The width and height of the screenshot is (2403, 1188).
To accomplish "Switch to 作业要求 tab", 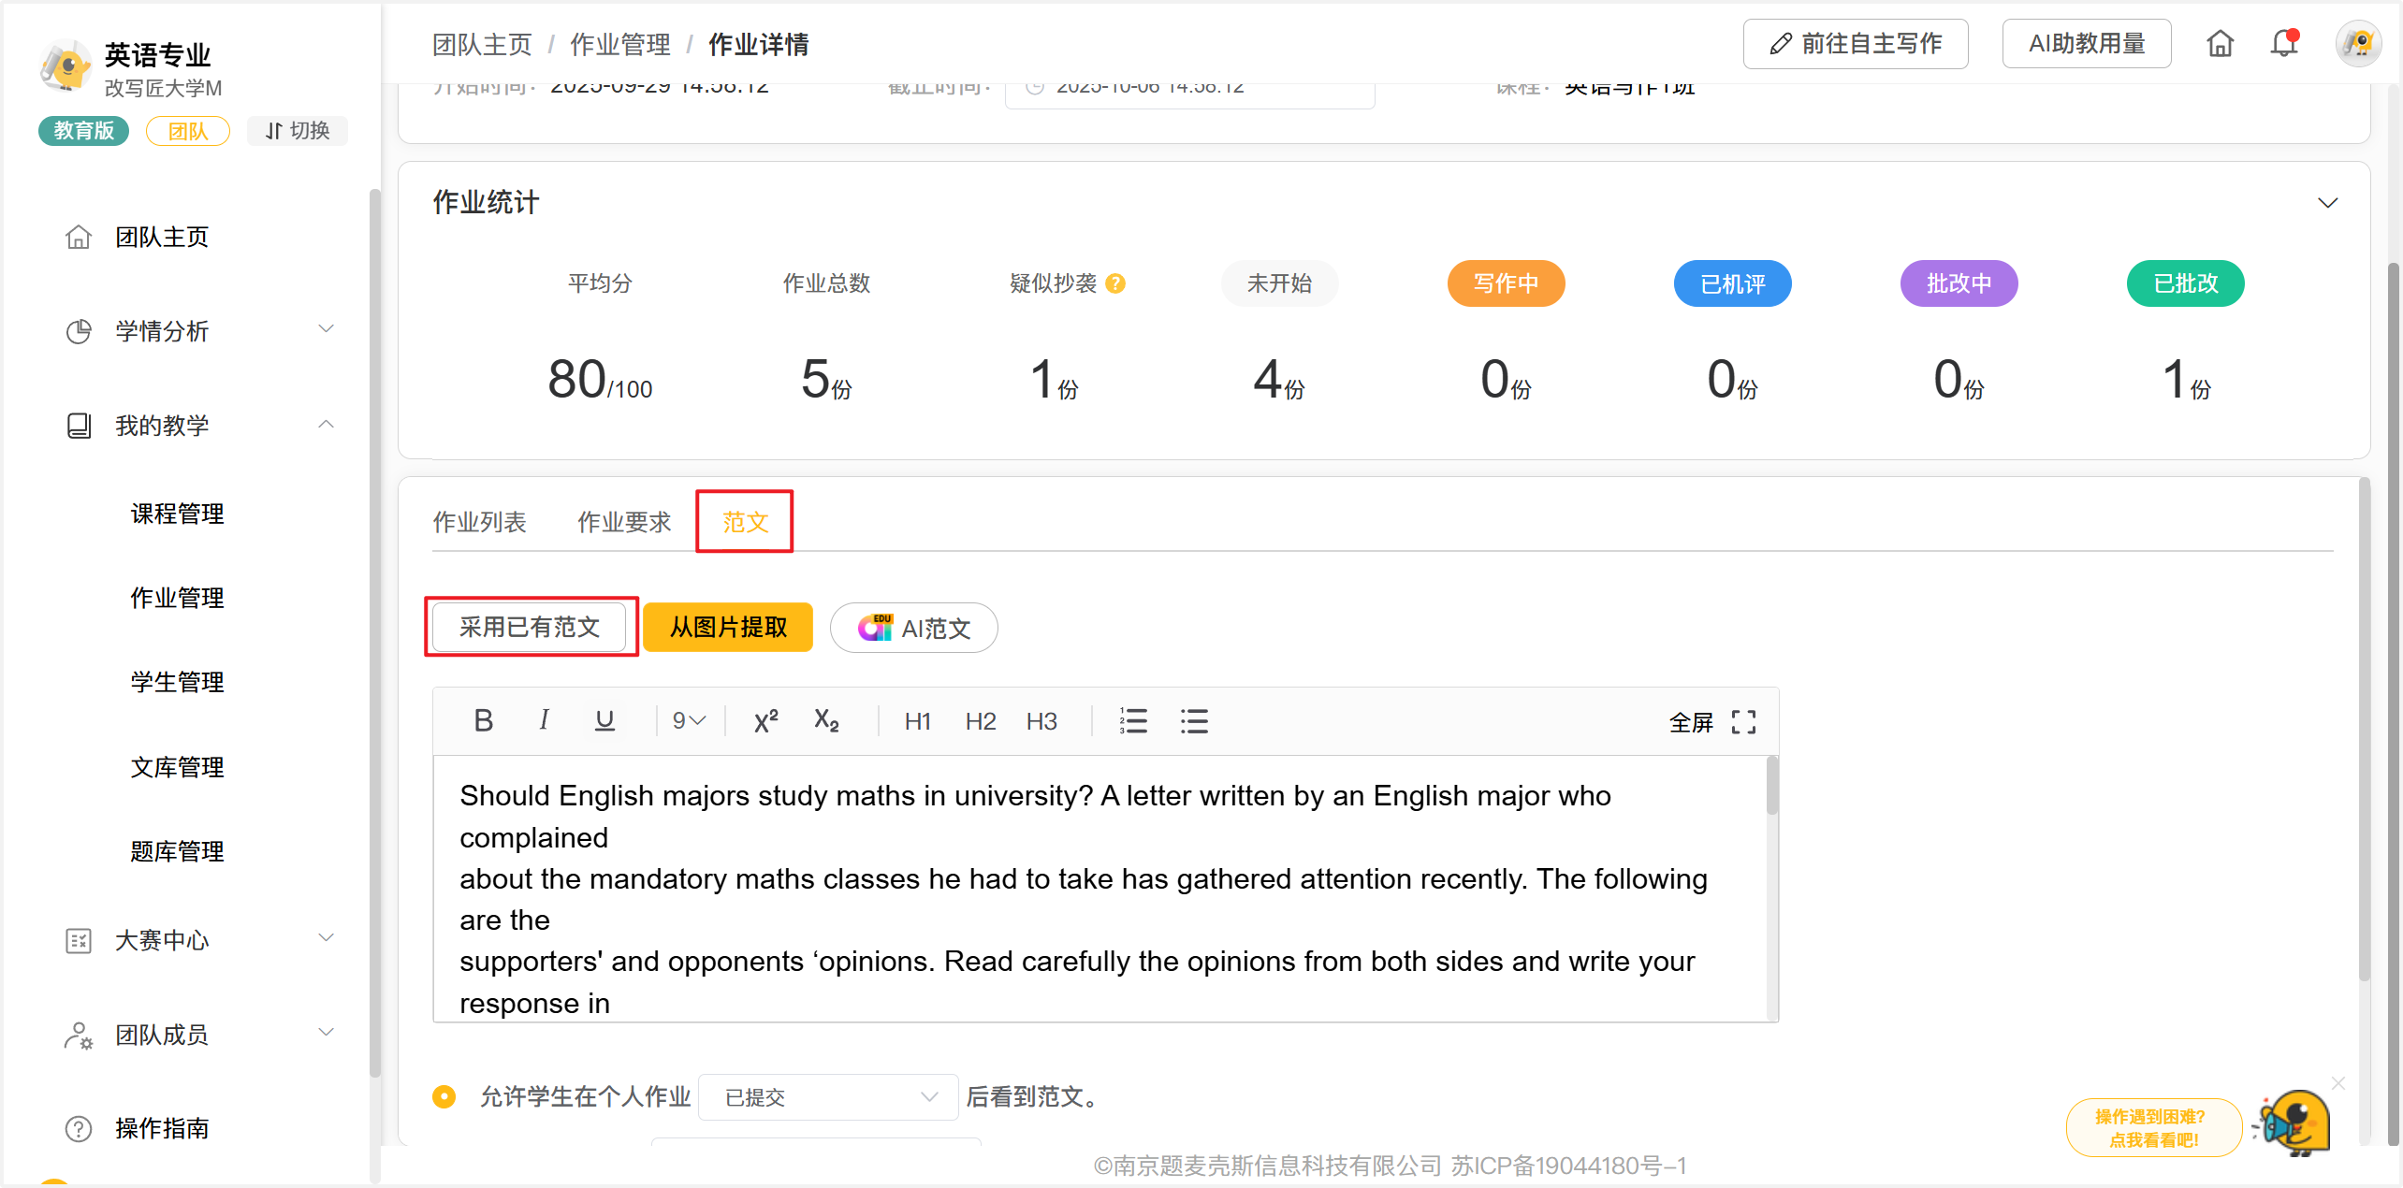I will point(623,521).
